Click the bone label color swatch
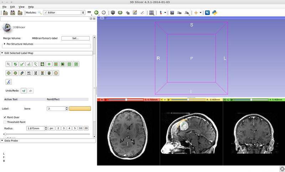This screenshot has height=172, width=285. coord(80,109)
